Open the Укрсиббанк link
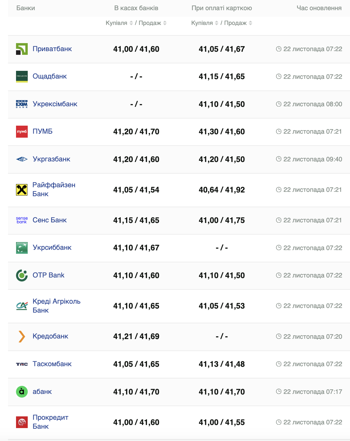The image size is (350, 441). 52,248
